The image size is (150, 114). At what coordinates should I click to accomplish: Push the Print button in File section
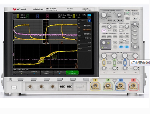click(x=127, y=37)
